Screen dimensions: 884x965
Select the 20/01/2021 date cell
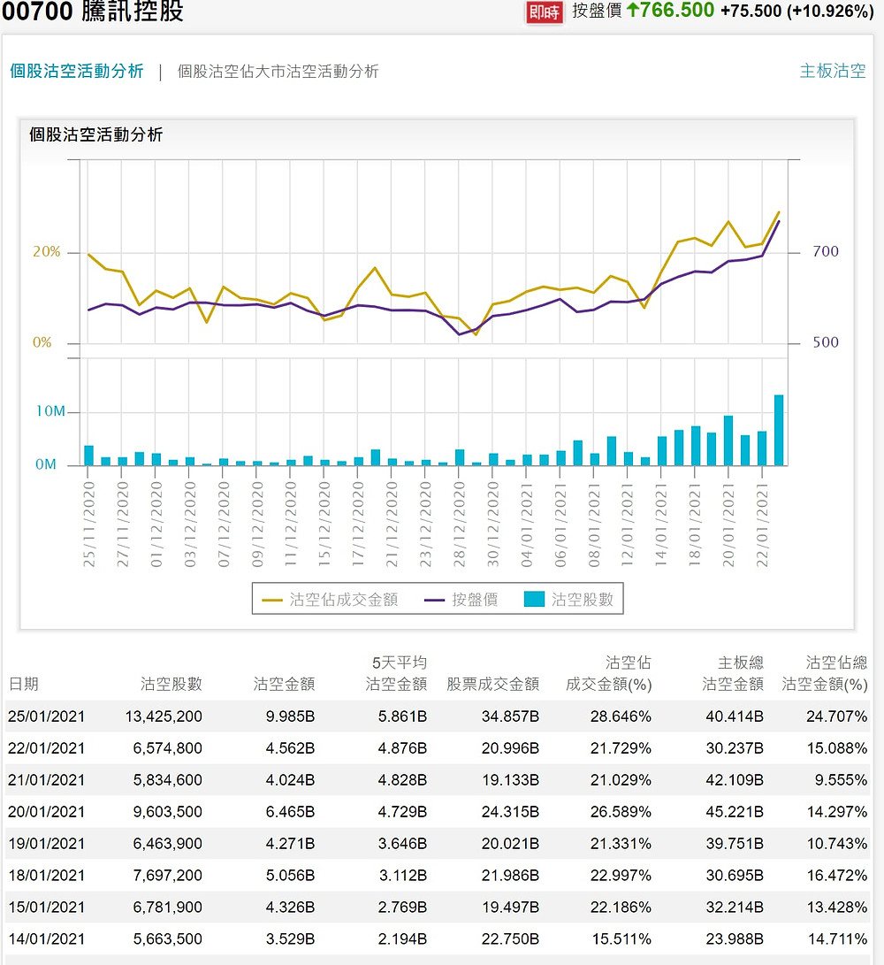(x=46, y=812)
